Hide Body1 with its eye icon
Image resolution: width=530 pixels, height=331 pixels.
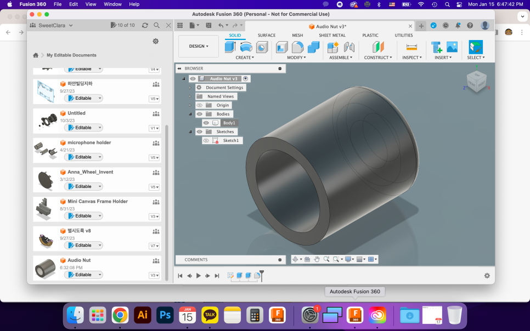[x=206, y=123]
